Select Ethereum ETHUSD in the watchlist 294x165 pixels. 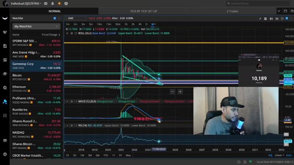[36, 88]
